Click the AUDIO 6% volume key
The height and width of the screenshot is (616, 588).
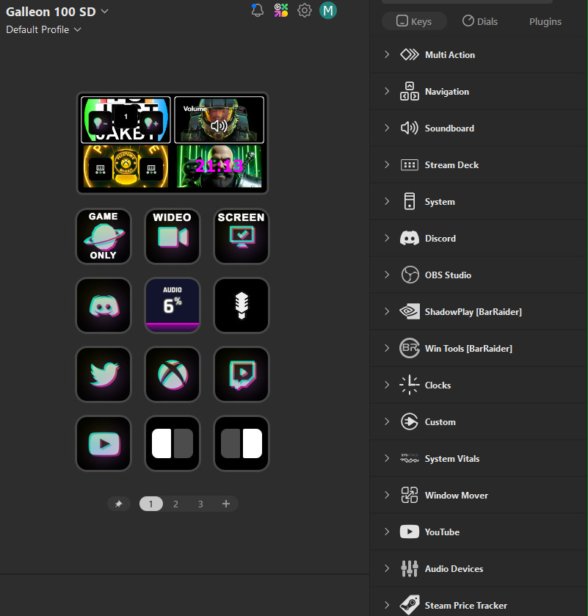point(173,305)
